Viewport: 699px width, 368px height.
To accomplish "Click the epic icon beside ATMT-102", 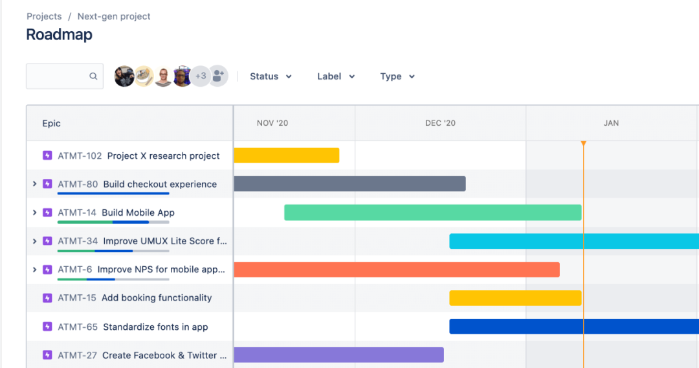I will pyautogui.click(x=47, y=155).
